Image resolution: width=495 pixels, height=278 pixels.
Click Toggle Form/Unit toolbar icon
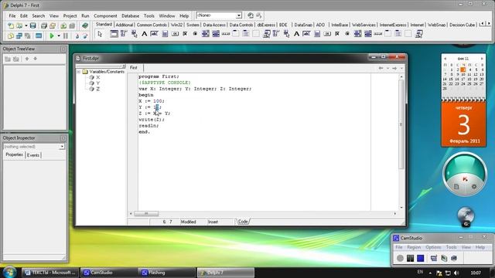pyautogui.click(x=28, y=36)
